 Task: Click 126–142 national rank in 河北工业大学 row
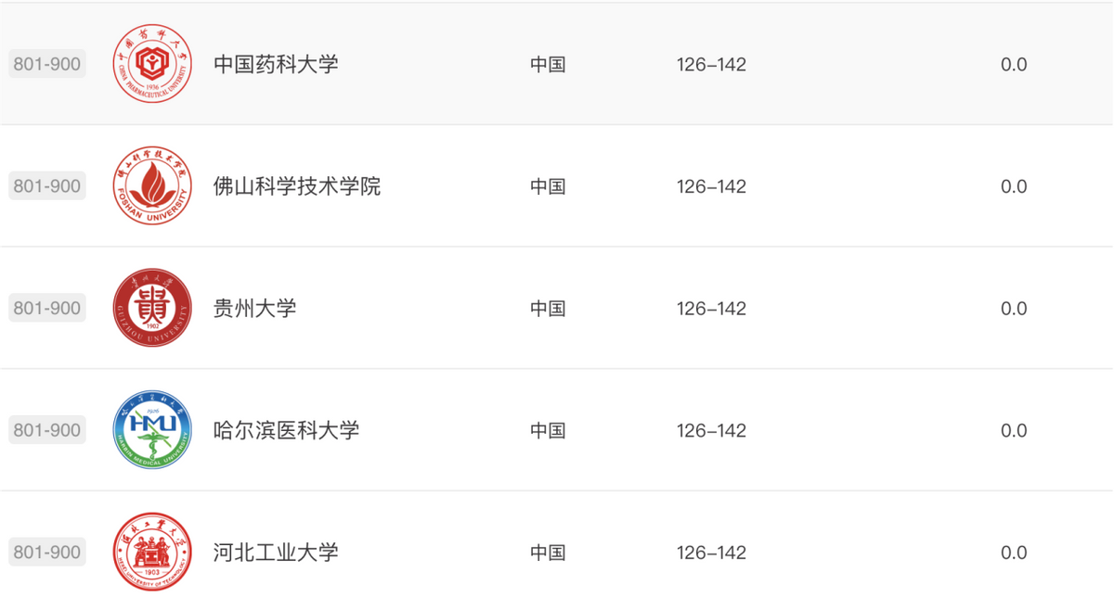(x=711, y=553)
